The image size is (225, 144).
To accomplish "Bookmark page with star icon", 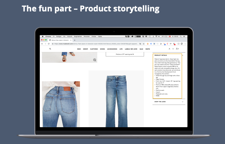I will [144, 44].
